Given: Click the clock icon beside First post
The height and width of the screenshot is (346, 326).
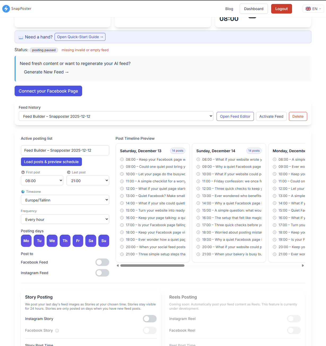Looking at the screenshot, I should pyautogui.click(x=23, y=172).
